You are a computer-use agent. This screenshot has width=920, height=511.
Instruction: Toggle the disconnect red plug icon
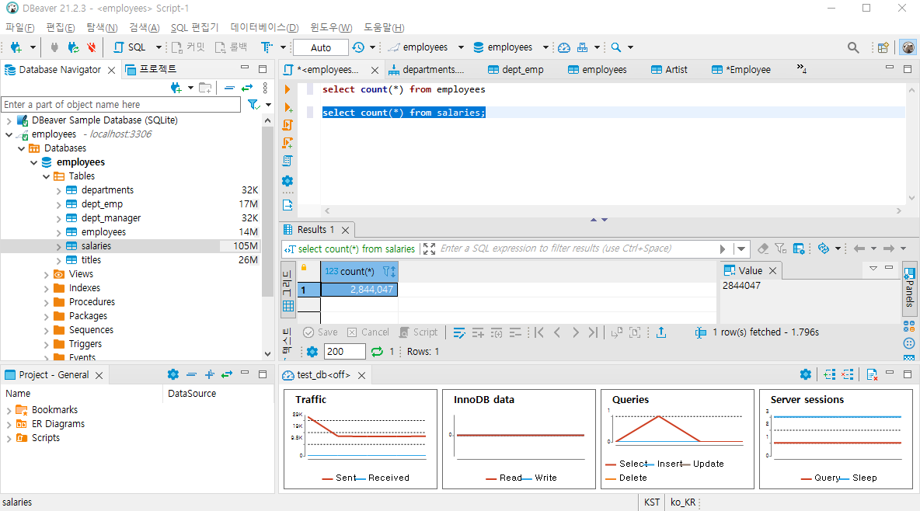[92, 47]
